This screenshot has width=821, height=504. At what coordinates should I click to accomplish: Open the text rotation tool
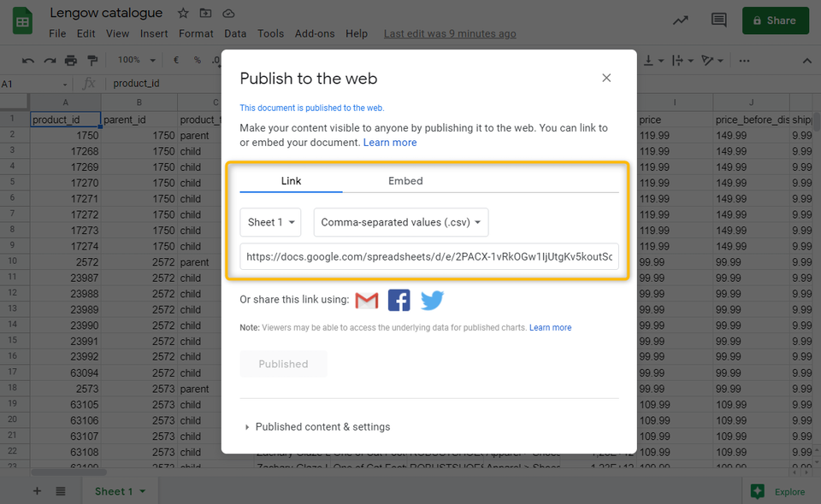[x=712, y=61]
